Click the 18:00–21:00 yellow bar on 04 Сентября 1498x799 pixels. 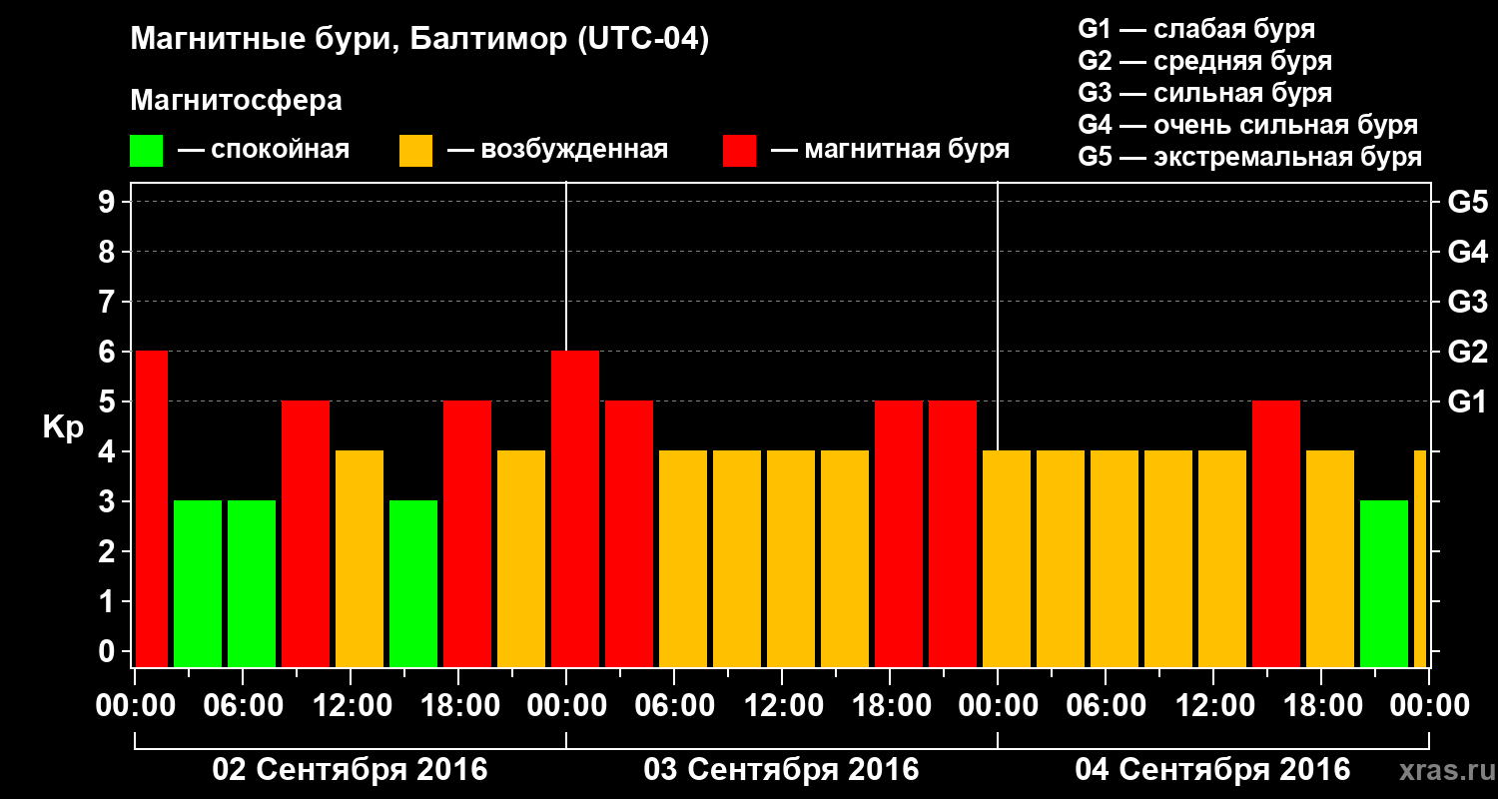[x=1330, y=559]
